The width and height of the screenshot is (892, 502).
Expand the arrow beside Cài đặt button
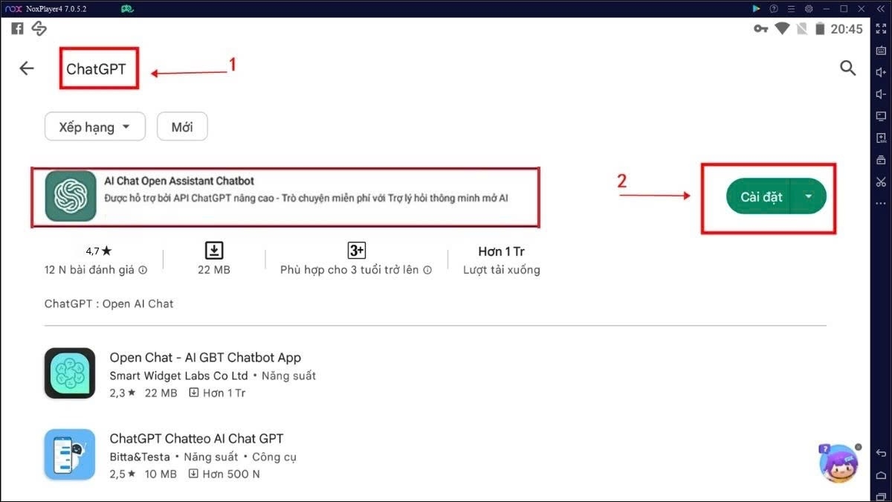[x=809, y=197]
